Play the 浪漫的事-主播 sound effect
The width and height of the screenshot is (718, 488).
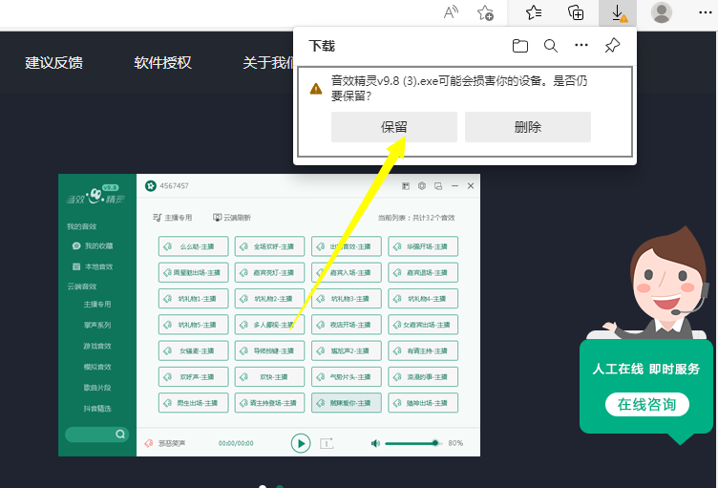[423, 377]
